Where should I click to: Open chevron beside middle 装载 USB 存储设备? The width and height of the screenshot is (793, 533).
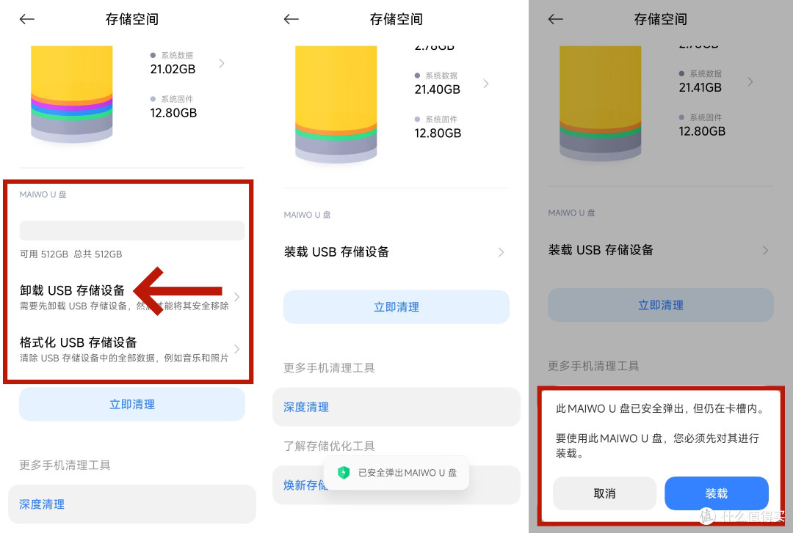(501, 251)
